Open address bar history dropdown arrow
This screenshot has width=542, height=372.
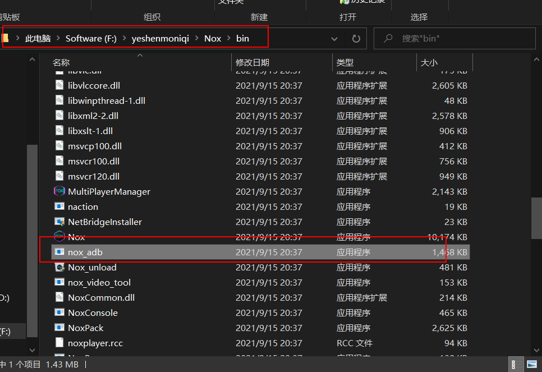tap(334, 39)
